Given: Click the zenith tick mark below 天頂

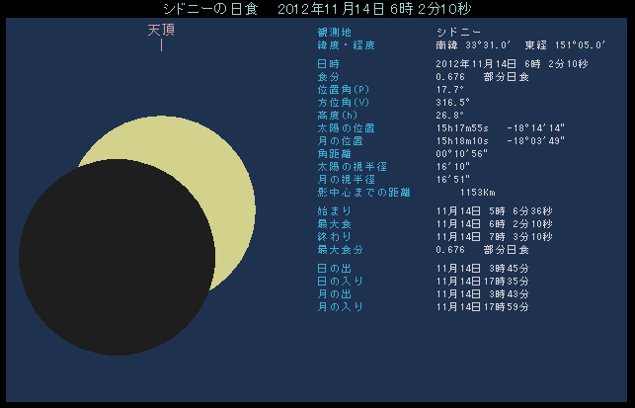Looking at the screenshot, I should [161, 45].
